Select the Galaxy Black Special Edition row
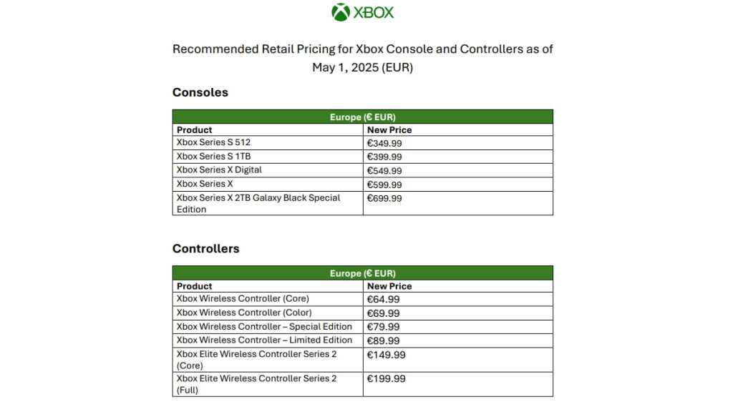 click(258, 203)
